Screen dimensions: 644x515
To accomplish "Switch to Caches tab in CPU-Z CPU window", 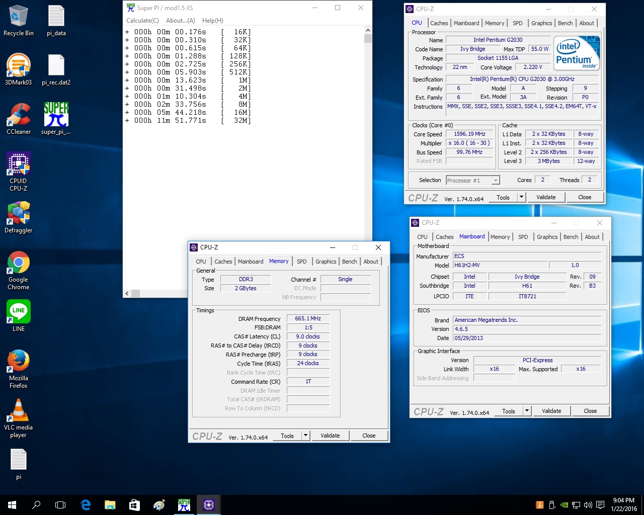I will pyautogui.click(x=439, y=23).
